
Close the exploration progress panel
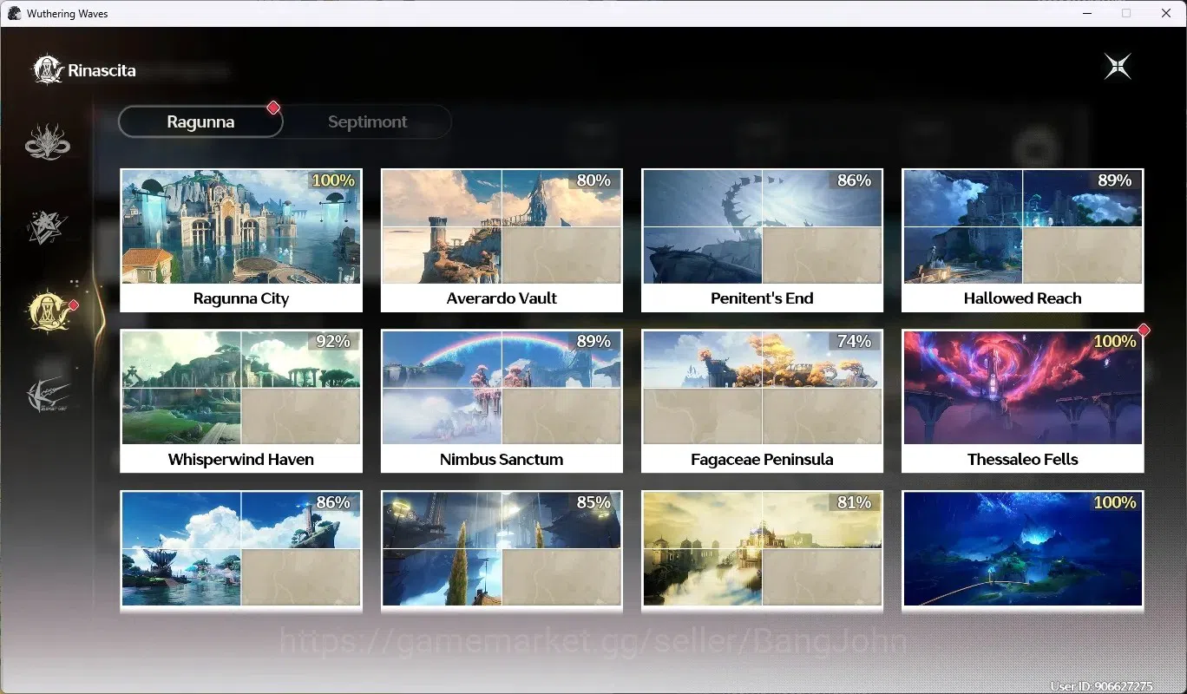tap(1118, 67)
